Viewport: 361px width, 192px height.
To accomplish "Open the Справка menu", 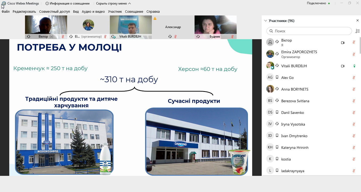I will pos(153,12).
